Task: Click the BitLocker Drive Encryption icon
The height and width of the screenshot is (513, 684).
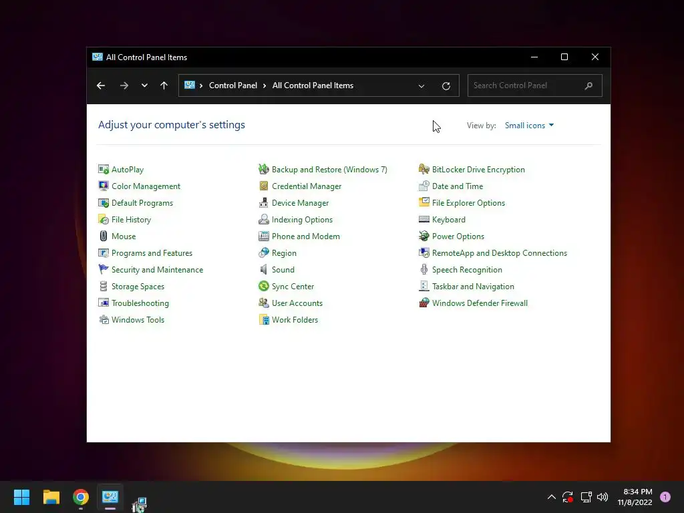Action: [x=423, y=169]
